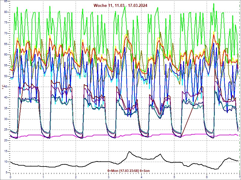Click y-axis label 55
Viewport: 241px width, 180px height.
pos(5,65)
